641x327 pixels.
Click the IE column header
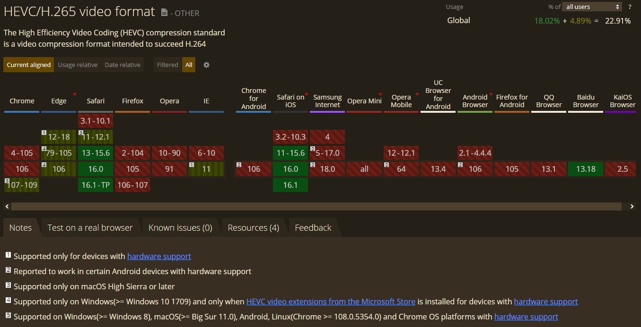click(206, 101)
